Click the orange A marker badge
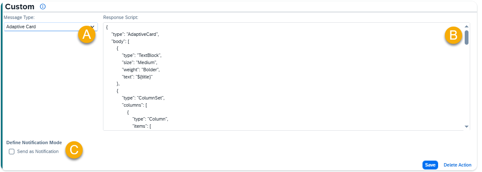Image resolution: width=482 pixels, height=172 pixels. (x=87, y=35)
